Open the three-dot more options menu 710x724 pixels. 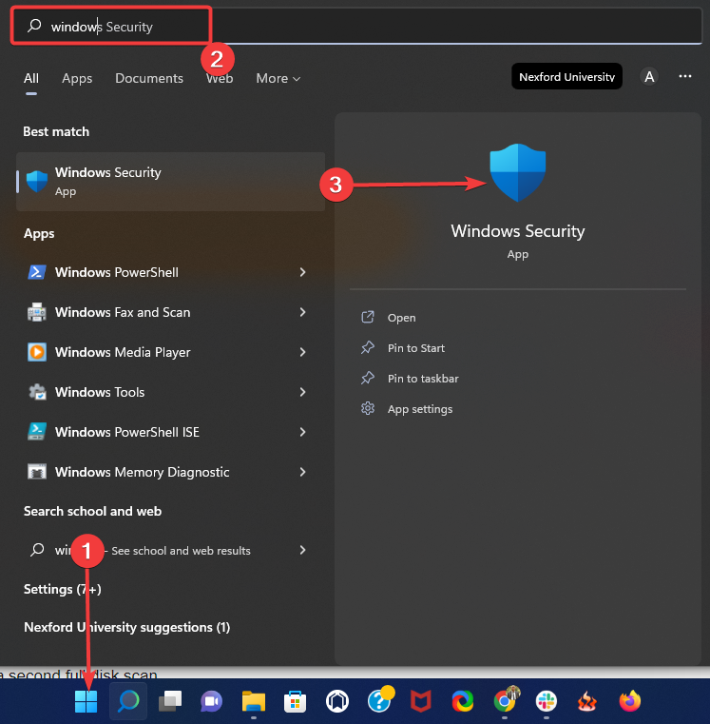pyautogui.click(x=685, y=76)
